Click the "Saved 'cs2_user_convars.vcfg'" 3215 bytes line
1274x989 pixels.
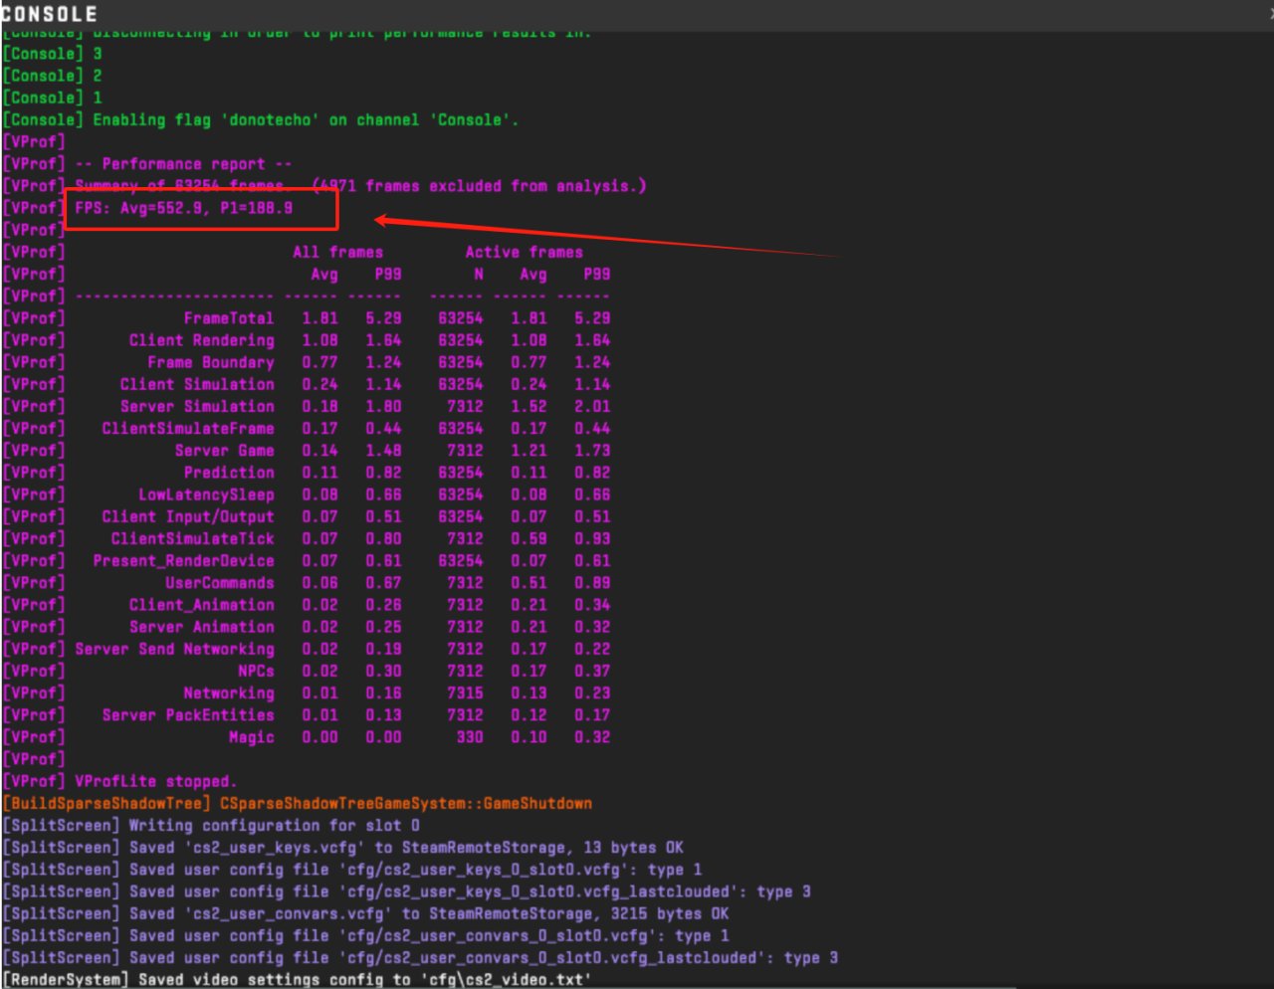point(429,913)
